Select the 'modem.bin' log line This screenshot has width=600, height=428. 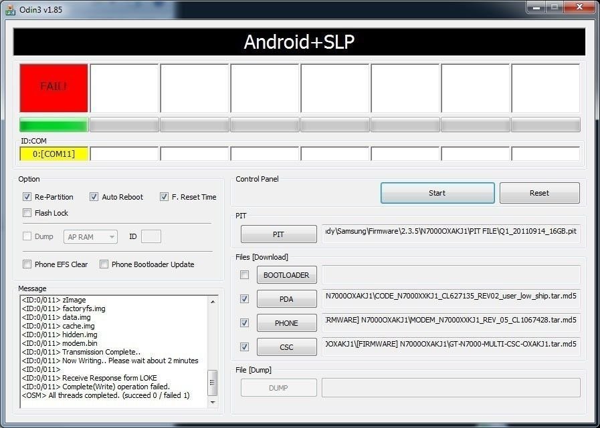(60, 343)
